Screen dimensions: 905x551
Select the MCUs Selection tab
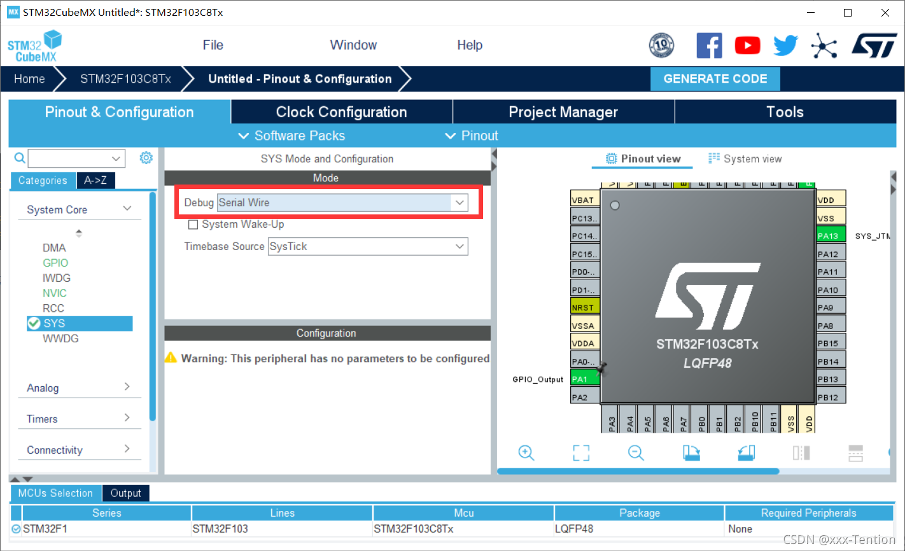55,493
